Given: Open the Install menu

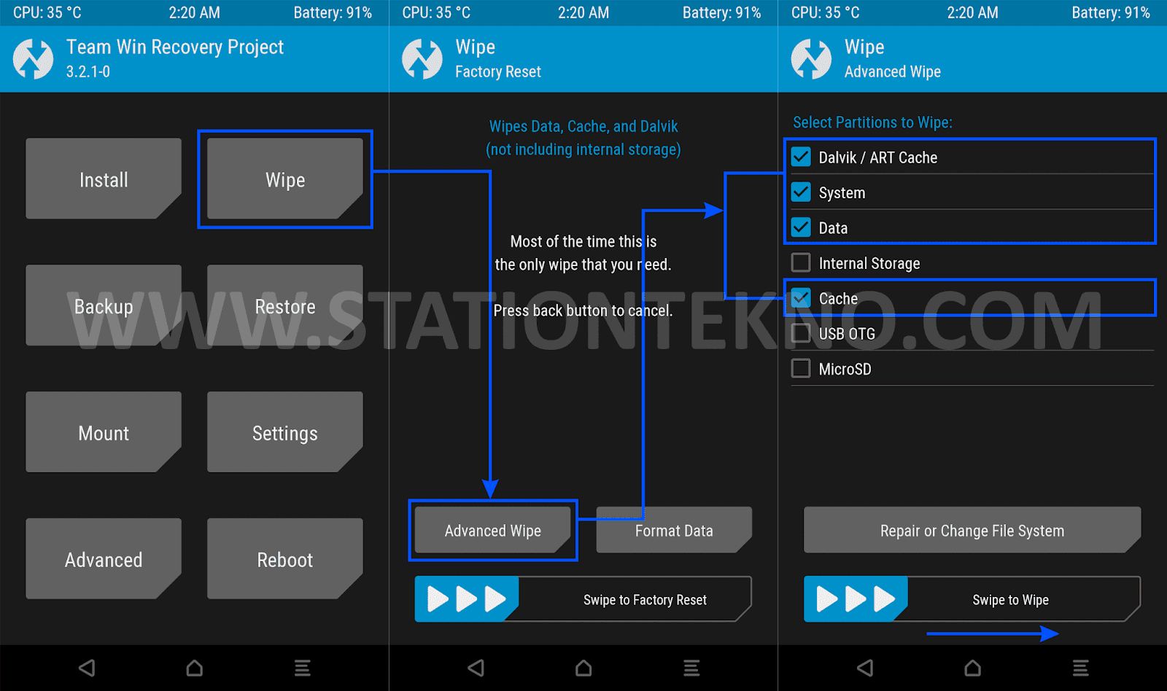Looking at the screenshot, I should click(104, 179).
